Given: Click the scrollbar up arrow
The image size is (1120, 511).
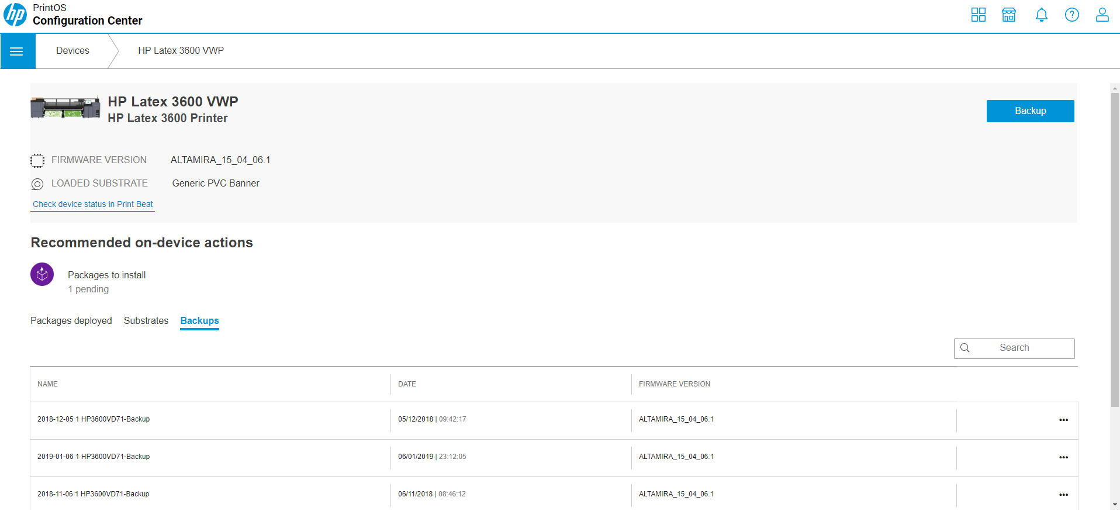Looking at the screenshot, I should click(1115, 88).
